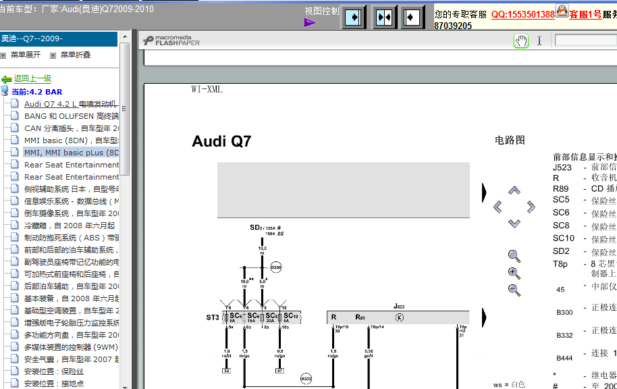Viewport: 617px width, 389px height.
Task: Open 基本装备，自 2008 年六月起 document
Action: click(x=72, y=299)
